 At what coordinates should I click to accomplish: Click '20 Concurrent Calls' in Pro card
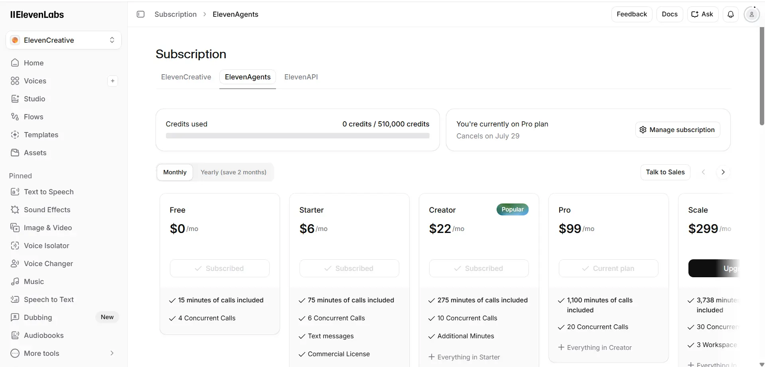click(x=597, y=327)
